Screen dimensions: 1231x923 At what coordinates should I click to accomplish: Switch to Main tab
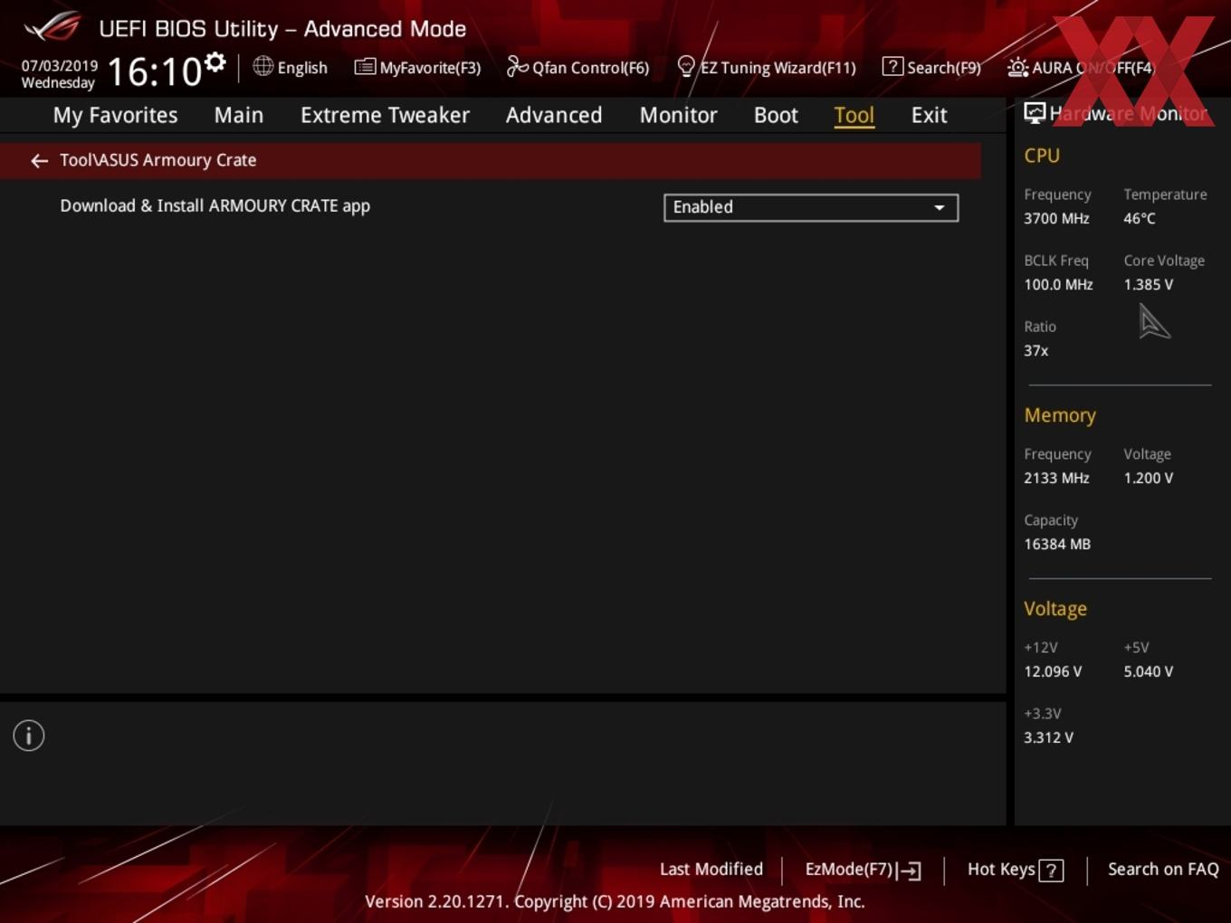pos(239,116)
